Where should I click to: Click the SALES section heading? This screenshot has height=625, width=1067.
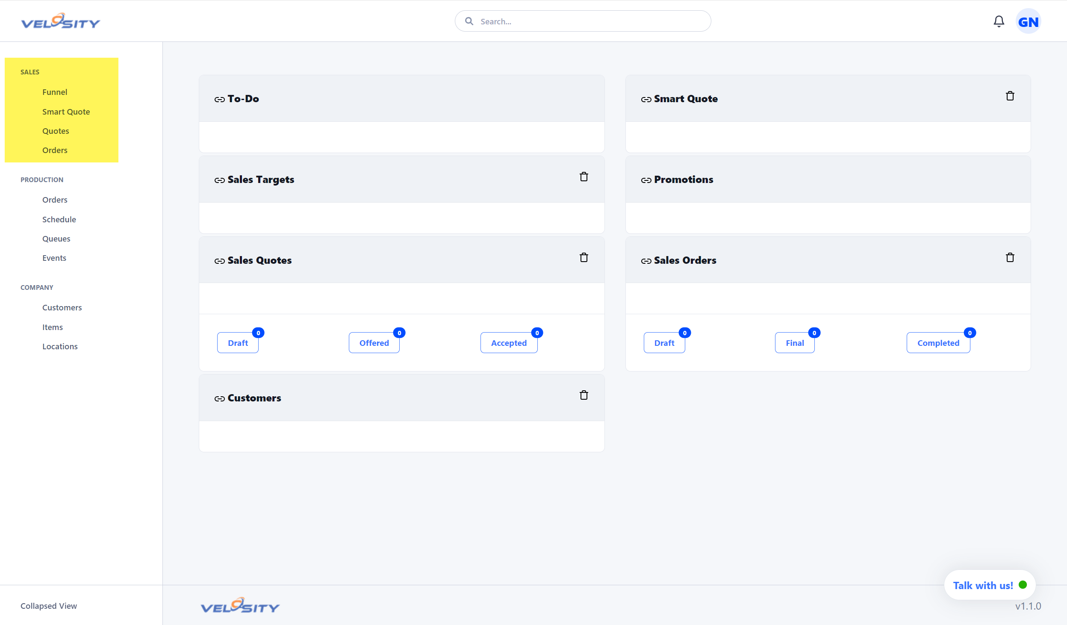tap(30, 72)
